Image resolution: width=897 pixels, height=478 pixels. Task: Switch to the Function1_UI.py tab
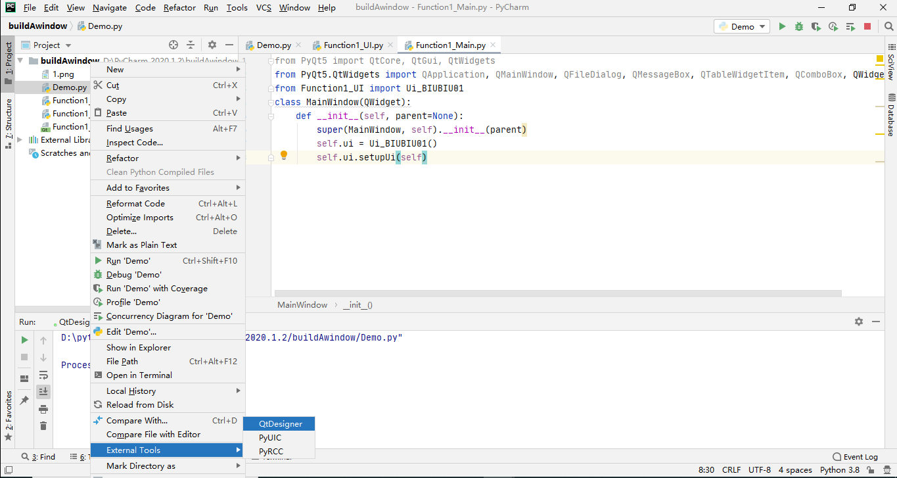point(353,45)
